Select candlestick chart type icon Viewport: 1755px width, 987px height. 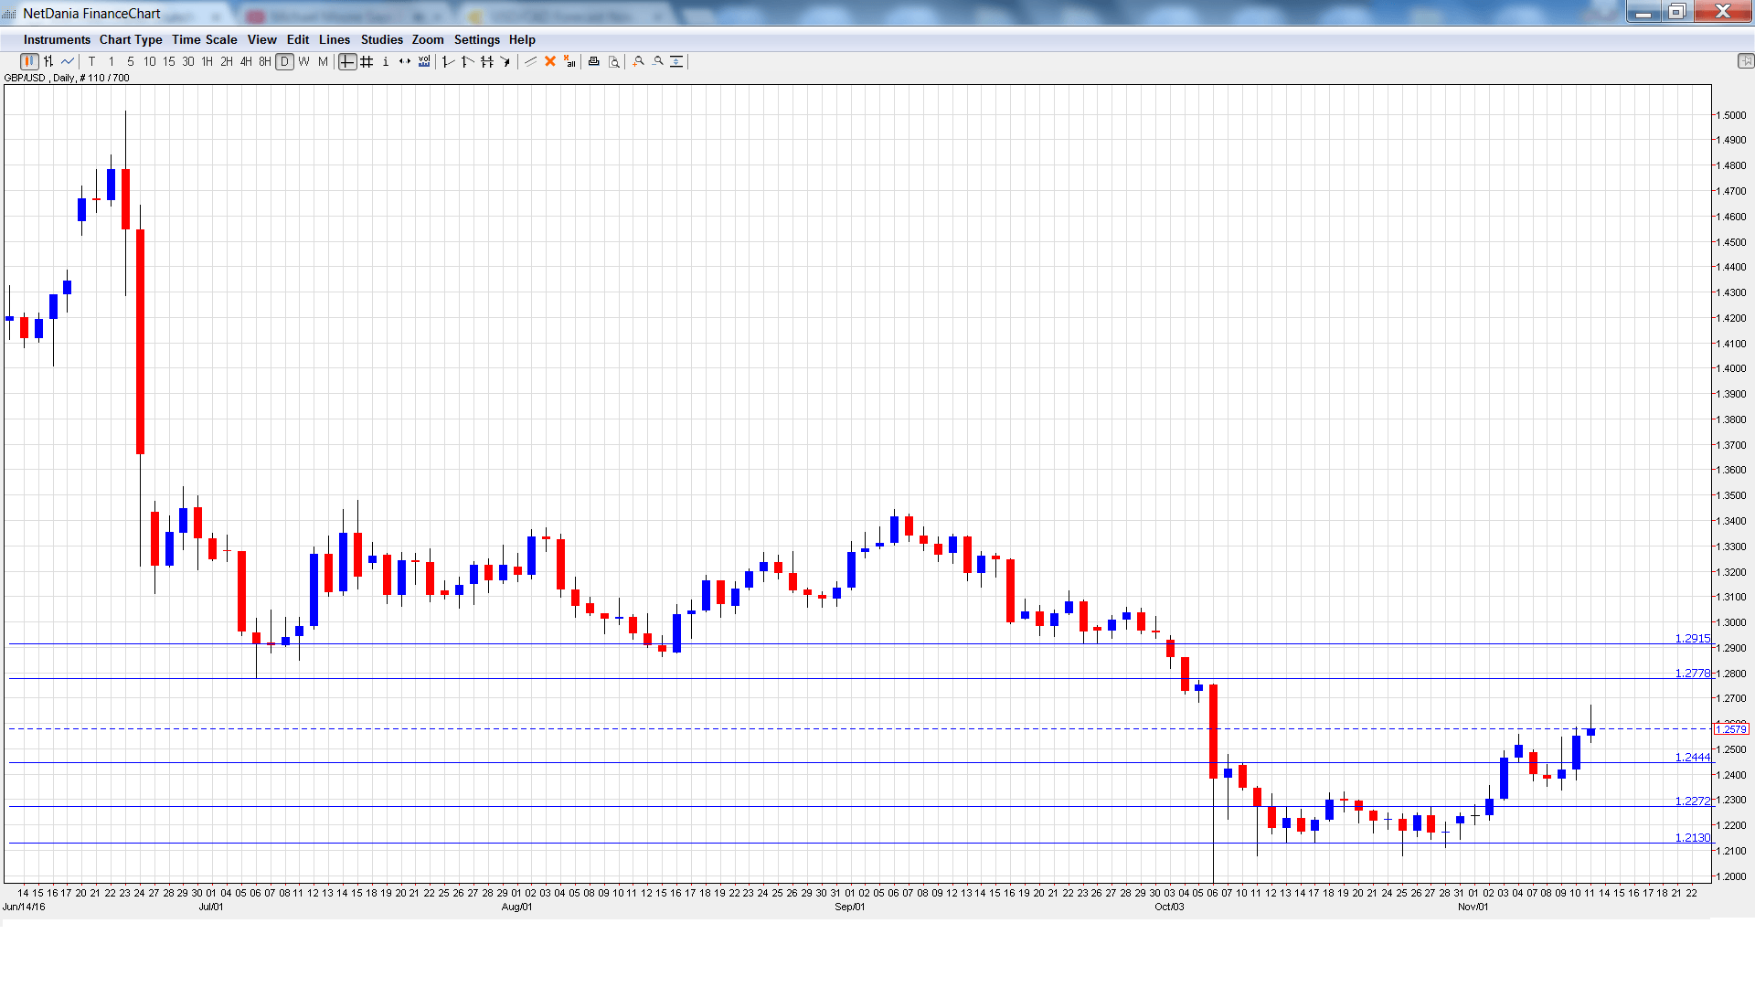click(29, 61)
